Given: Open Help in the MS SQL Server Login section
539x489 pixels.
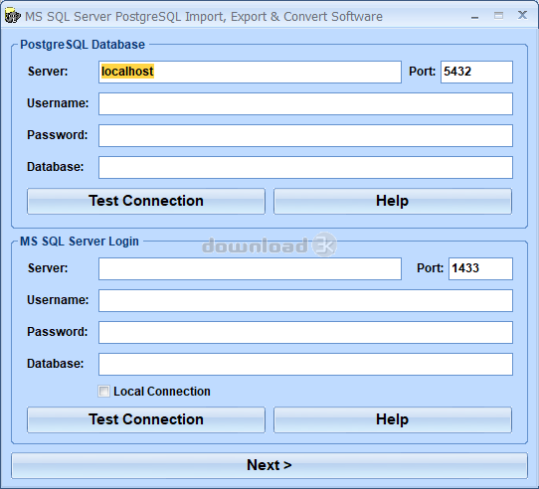Looking at the screenshot, I should (393, 419).
